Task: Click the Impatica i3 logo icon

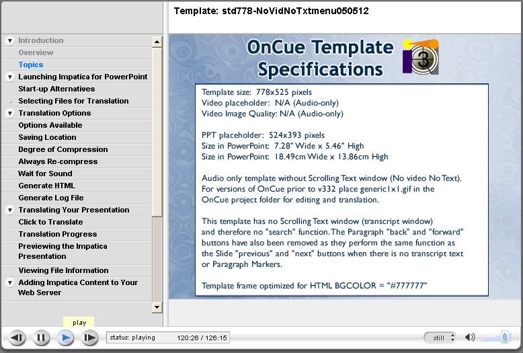Action: (x=421, y=56)
